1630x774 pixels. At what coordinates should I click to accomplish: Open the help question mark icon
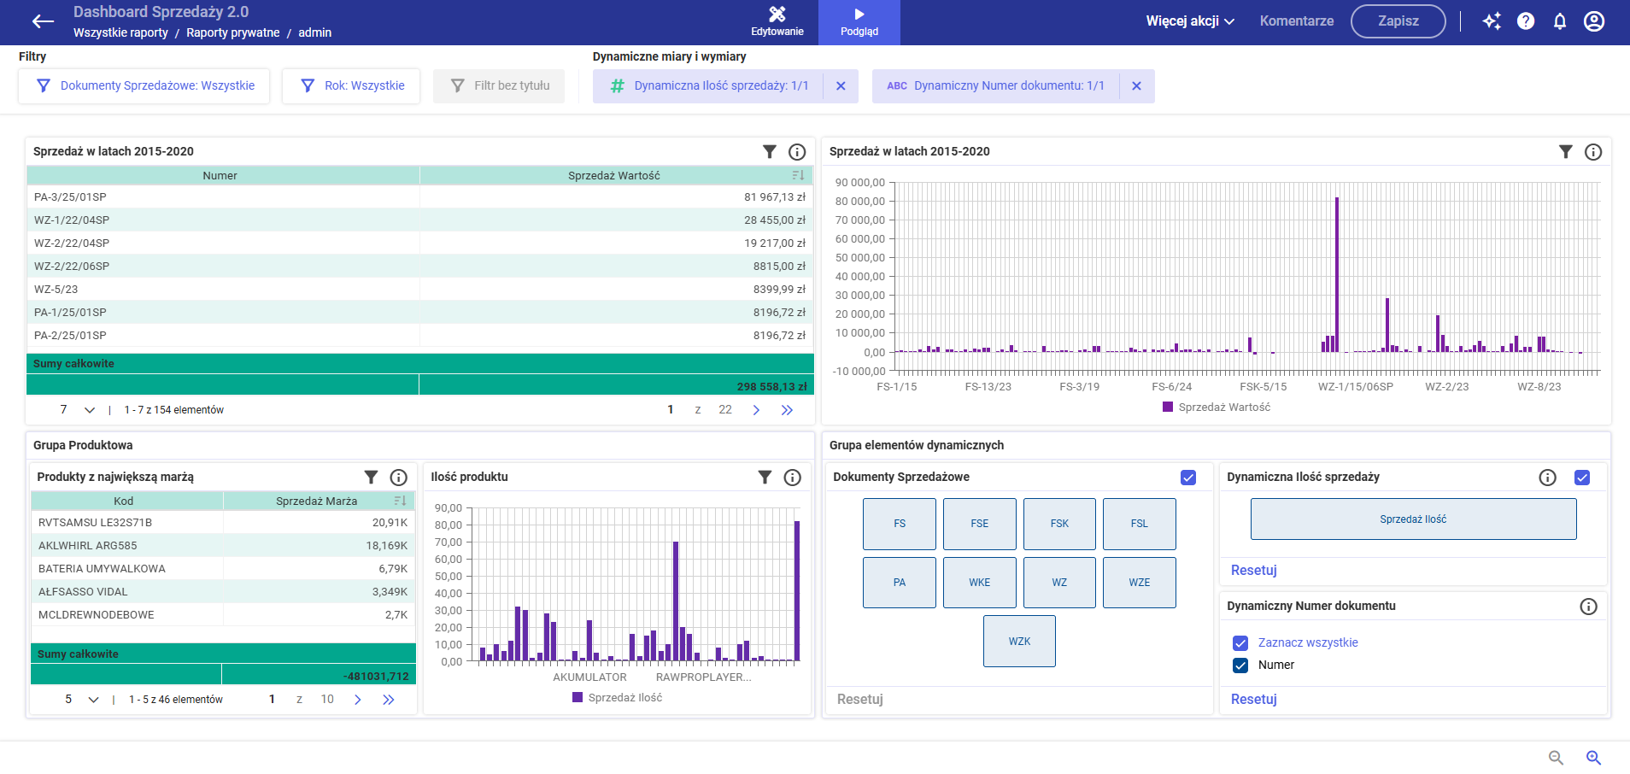1526,21
